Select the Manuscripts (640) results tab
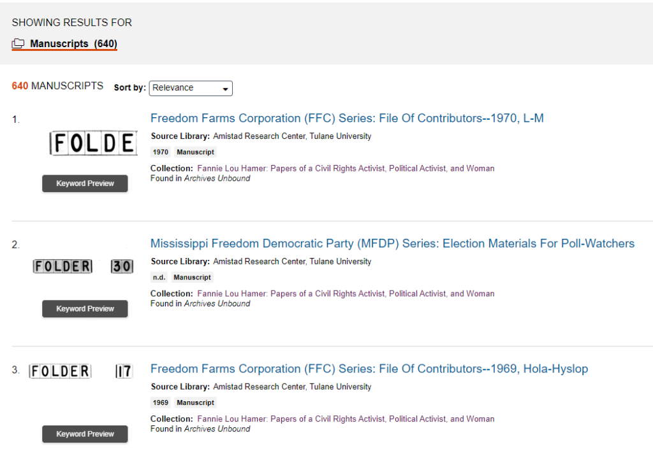This screenshot has height=449, width=653. point(73,44)
